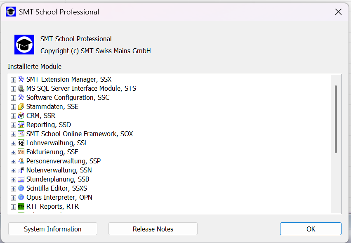The width and height of the screenshot is (351, 243).
Task: Expand the Stammdaten, SSE node
Action: 13,107
